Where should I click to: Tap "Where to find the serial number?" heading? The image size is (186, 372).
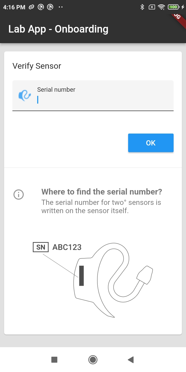pos(102,192)
